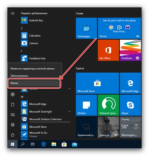Open the Cloudy Washington weather tile
The width and height of the screenshot is (149, 156).
(x=130, y=127)
